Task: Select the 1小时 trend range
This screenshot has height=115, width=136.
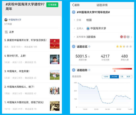Action: point(106,77)
